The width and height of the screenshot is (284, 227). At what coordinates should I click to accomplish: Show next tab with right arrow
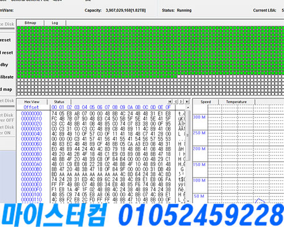click(181, 102)
